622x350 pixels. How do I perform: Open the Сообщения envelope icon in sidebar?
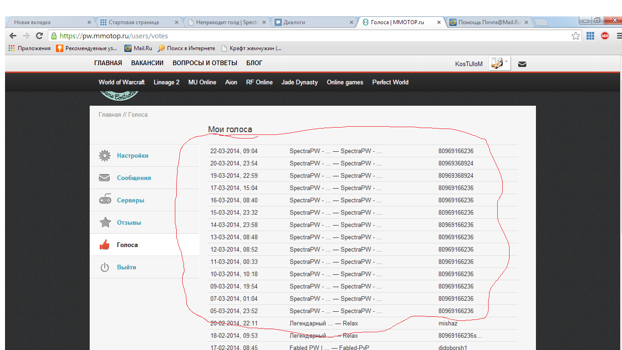pos(105,178)
